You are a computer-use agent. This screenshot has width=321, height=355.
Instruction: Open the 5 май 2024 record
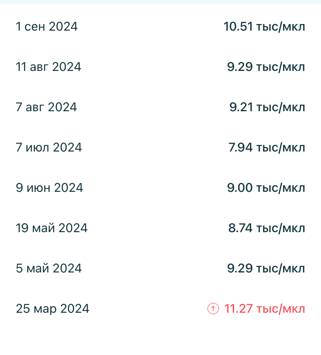pos(49,269)
